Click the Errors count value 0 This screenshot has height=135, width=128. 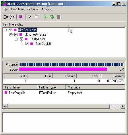[x=99, y=81]
